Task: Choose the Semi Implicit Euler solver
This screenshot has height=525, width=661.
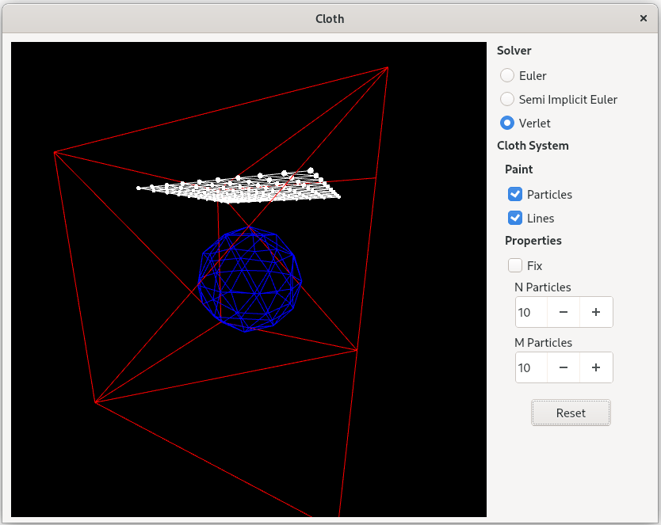Action: pos(506,99)
